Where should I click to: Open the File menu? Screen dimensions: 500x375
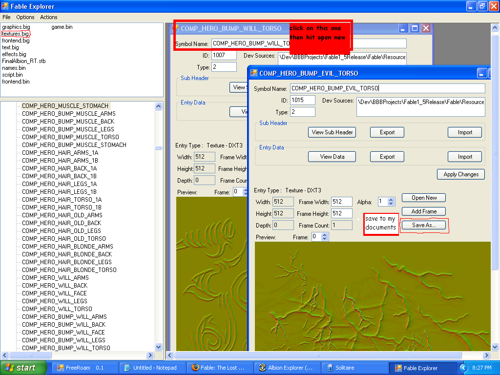[6, 17]
